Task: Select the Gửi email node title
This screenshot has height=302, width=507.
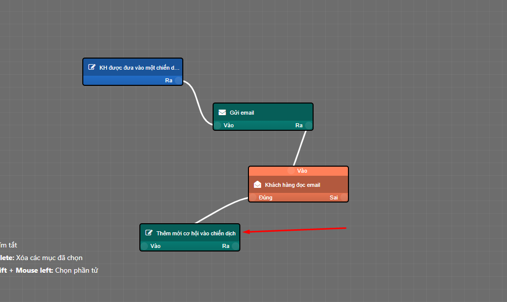Action: point(242,113)
